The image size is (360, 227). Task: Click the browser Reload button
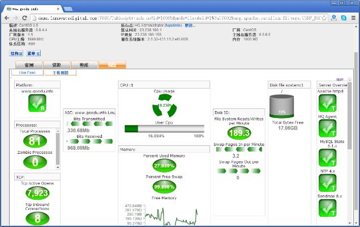(x=24, y=18)
